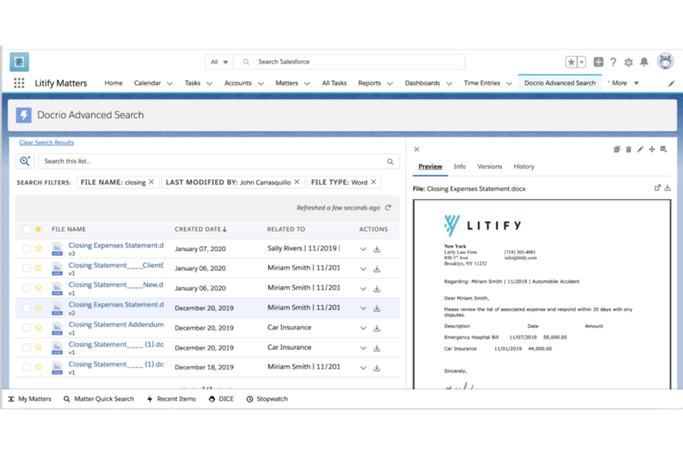Expand the Tasks nav chevron
This screenshot has width=683, height=455.
tap(210, 83)
